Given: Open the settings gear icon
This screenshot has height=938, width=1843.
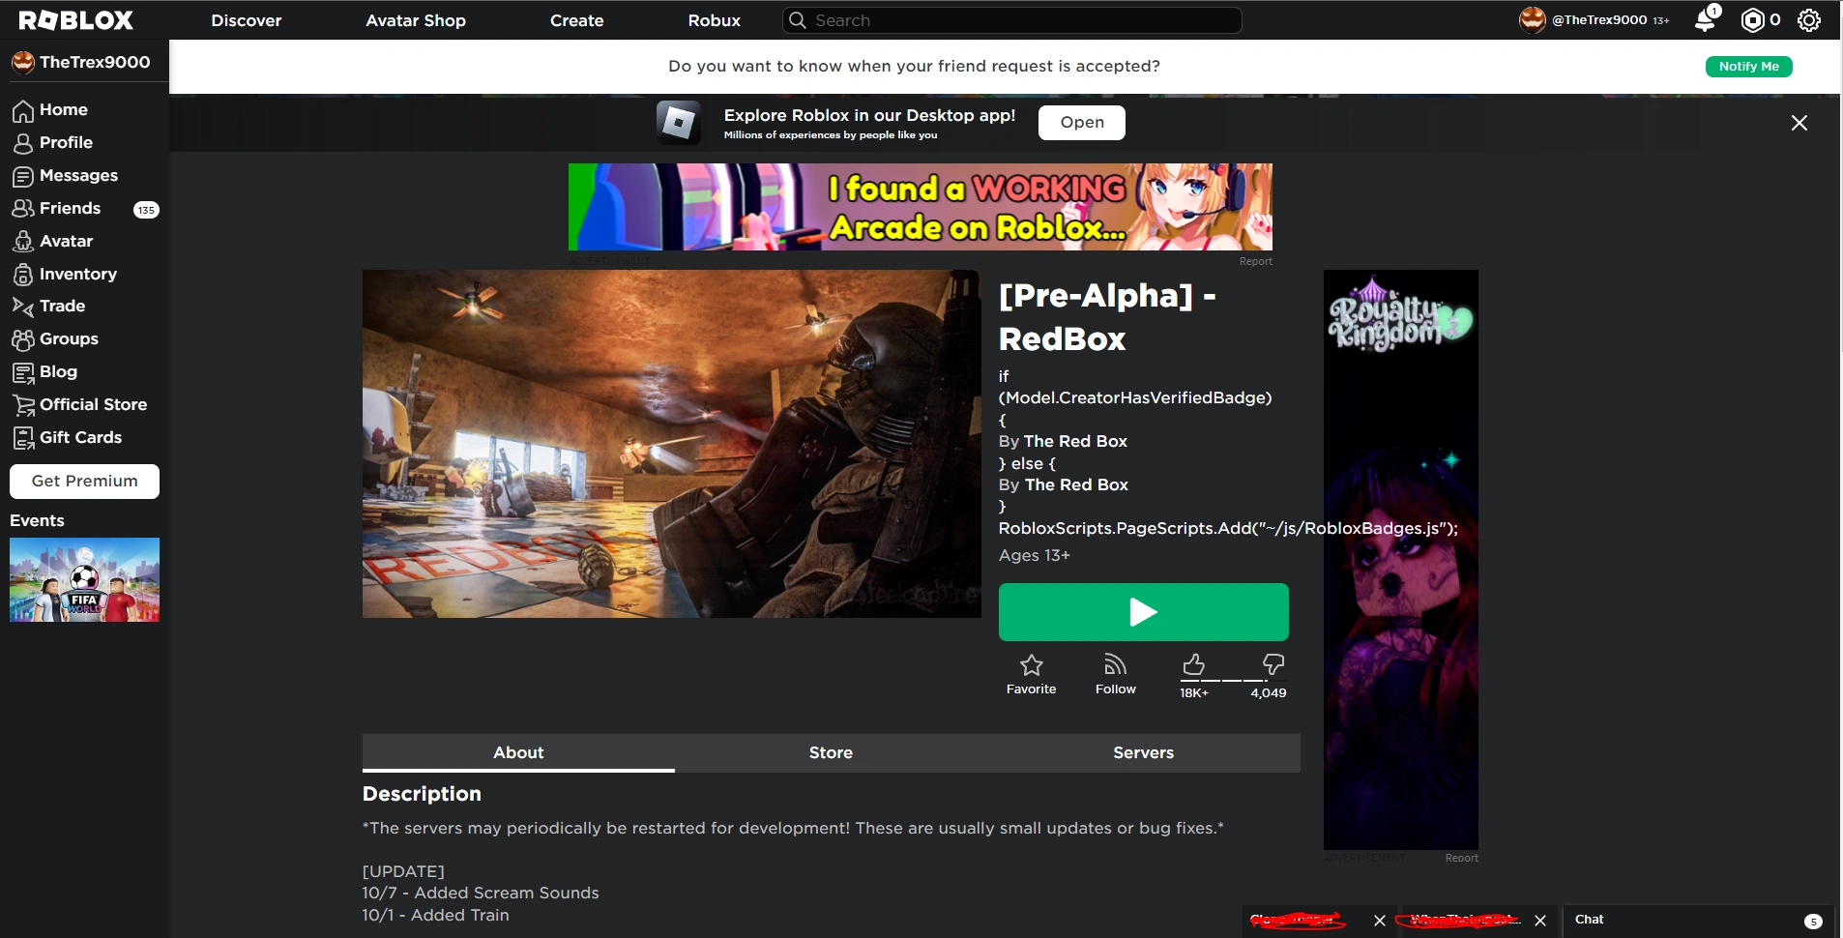Looking at the screenshot, I should pos(1809,20).
